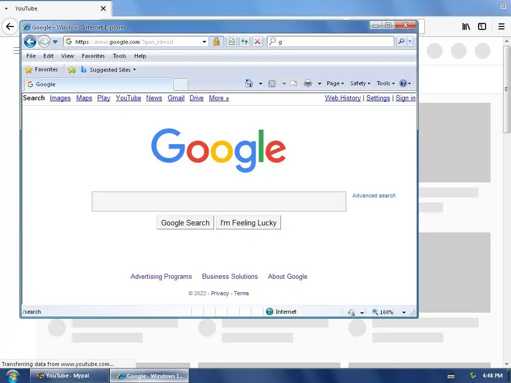Stop loading with the red X icon

(257, 41)
